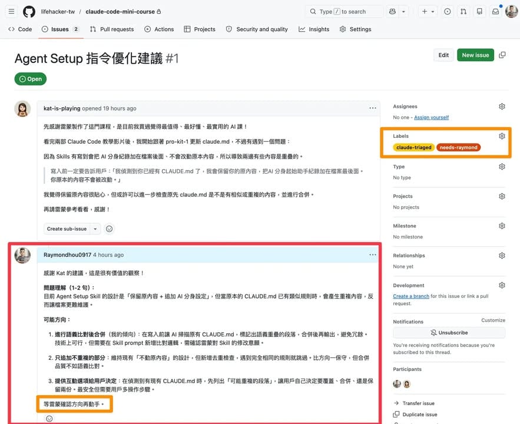This screenshot has width=520, height=424.
Task: Click the '19 hours ago' timestamp
Action: (x=120, y=108)
